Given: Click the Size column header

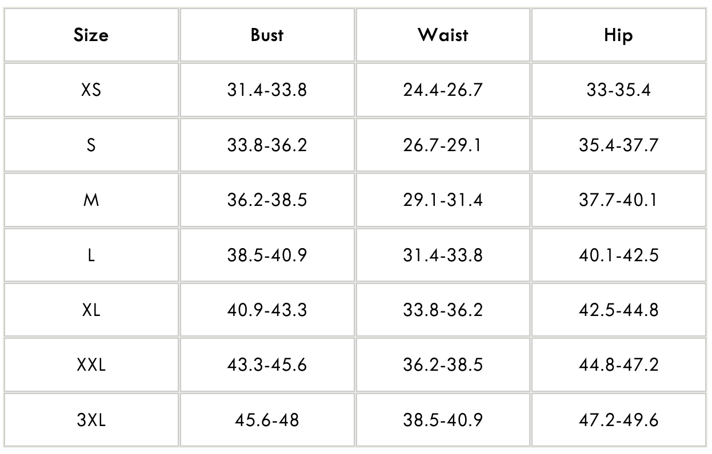Looking at the screenshot, I should 91,35.
